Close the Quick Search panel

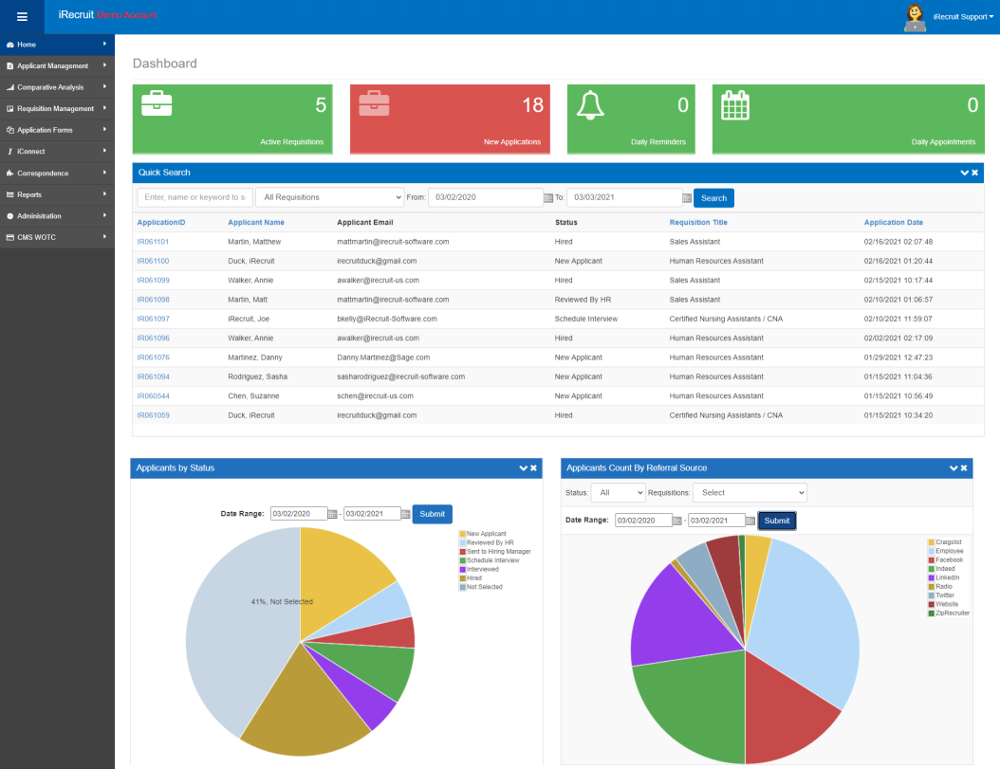(975, 173)
